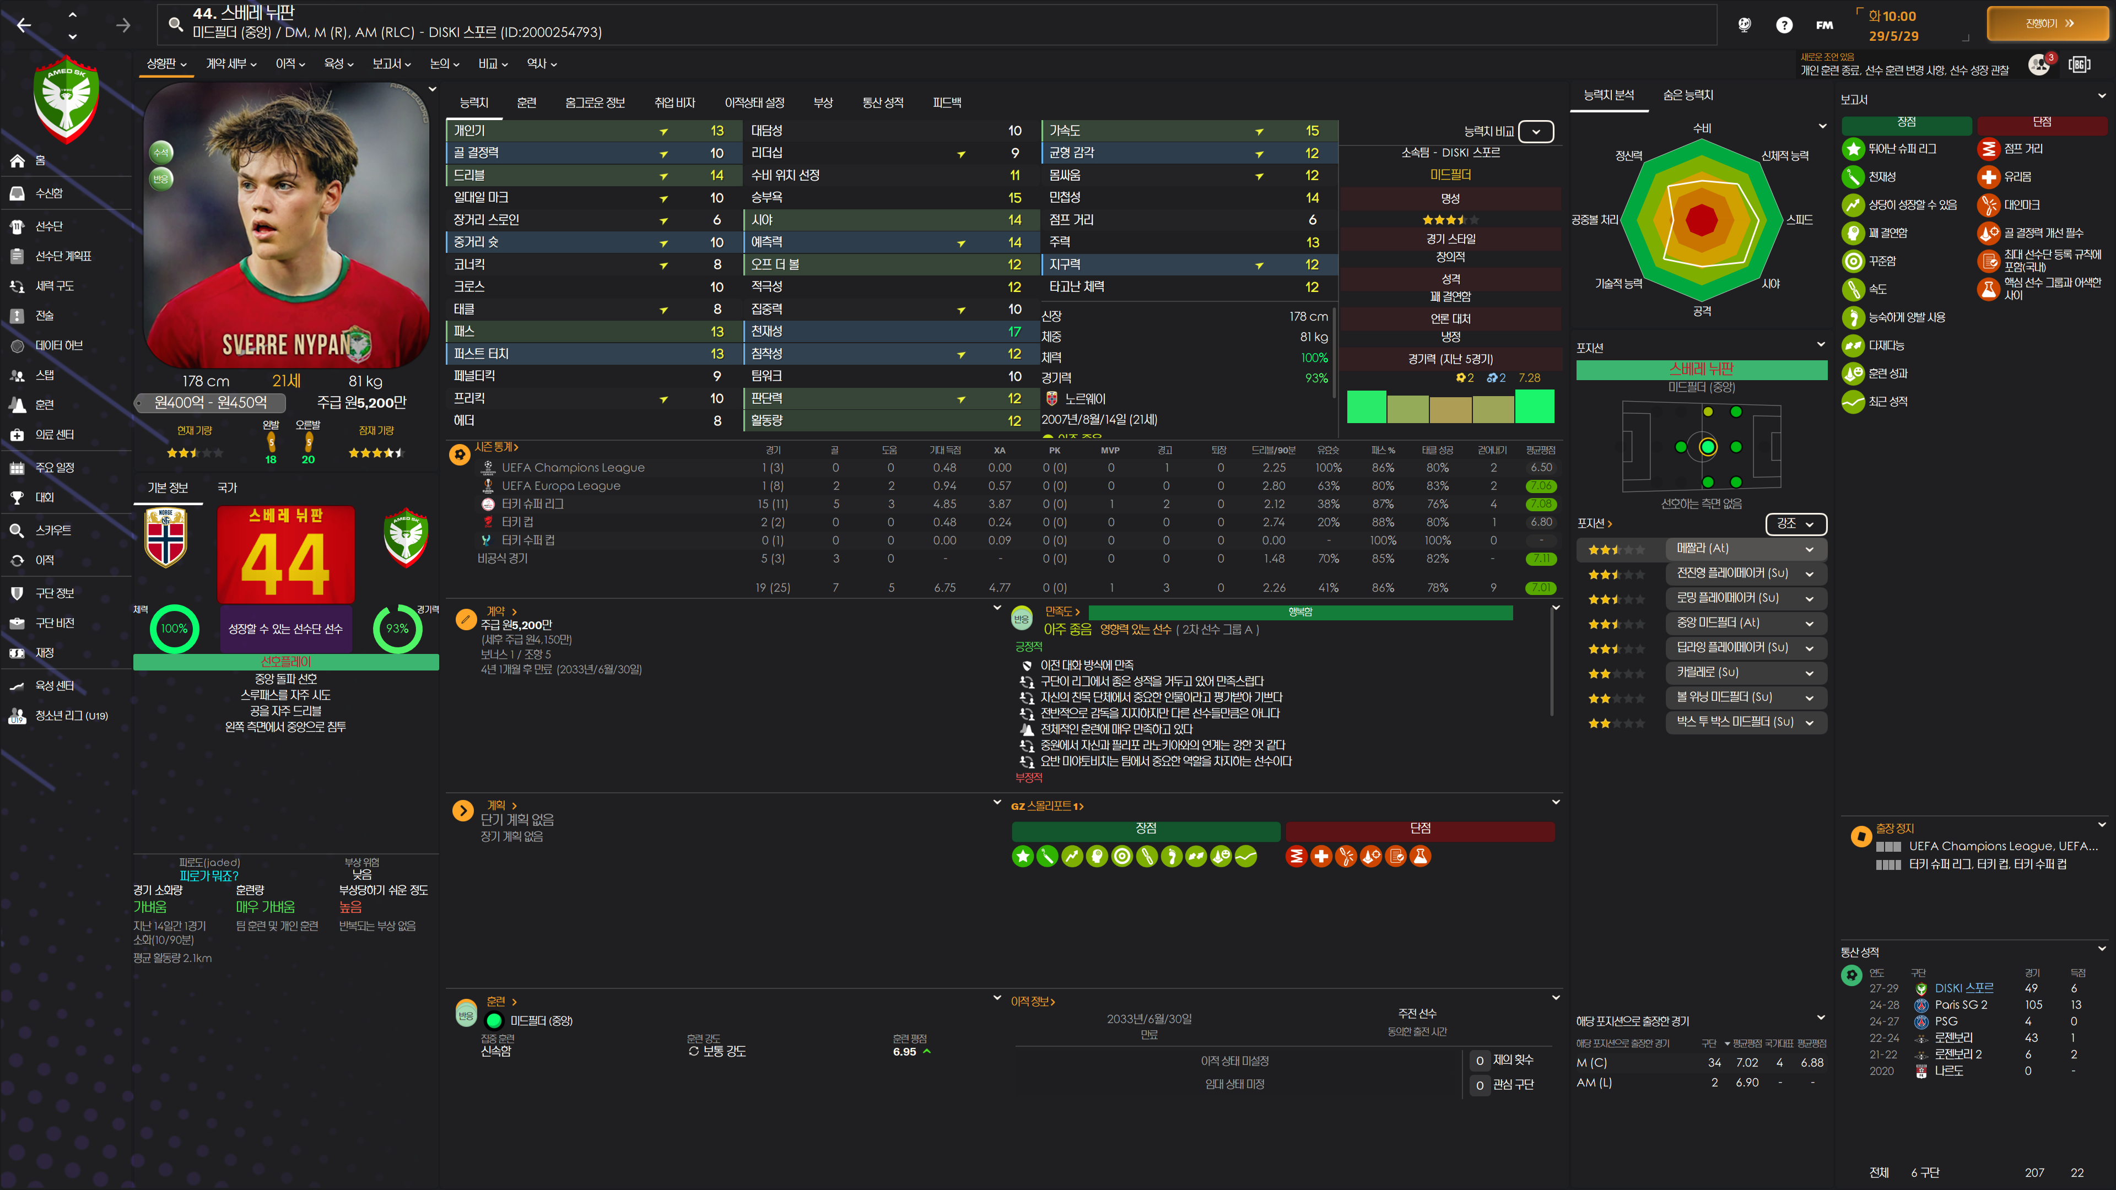This screenshot has width=2116, height=1190.
Task: Toggle the 수석 badge on player photo
Action: (x=161, y=152)
